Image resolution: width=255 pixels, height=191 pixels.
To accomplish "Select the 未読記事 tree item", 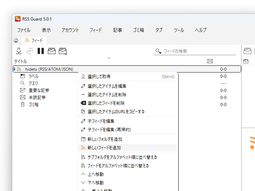I will pyautogui.click(x=37, y=98).
